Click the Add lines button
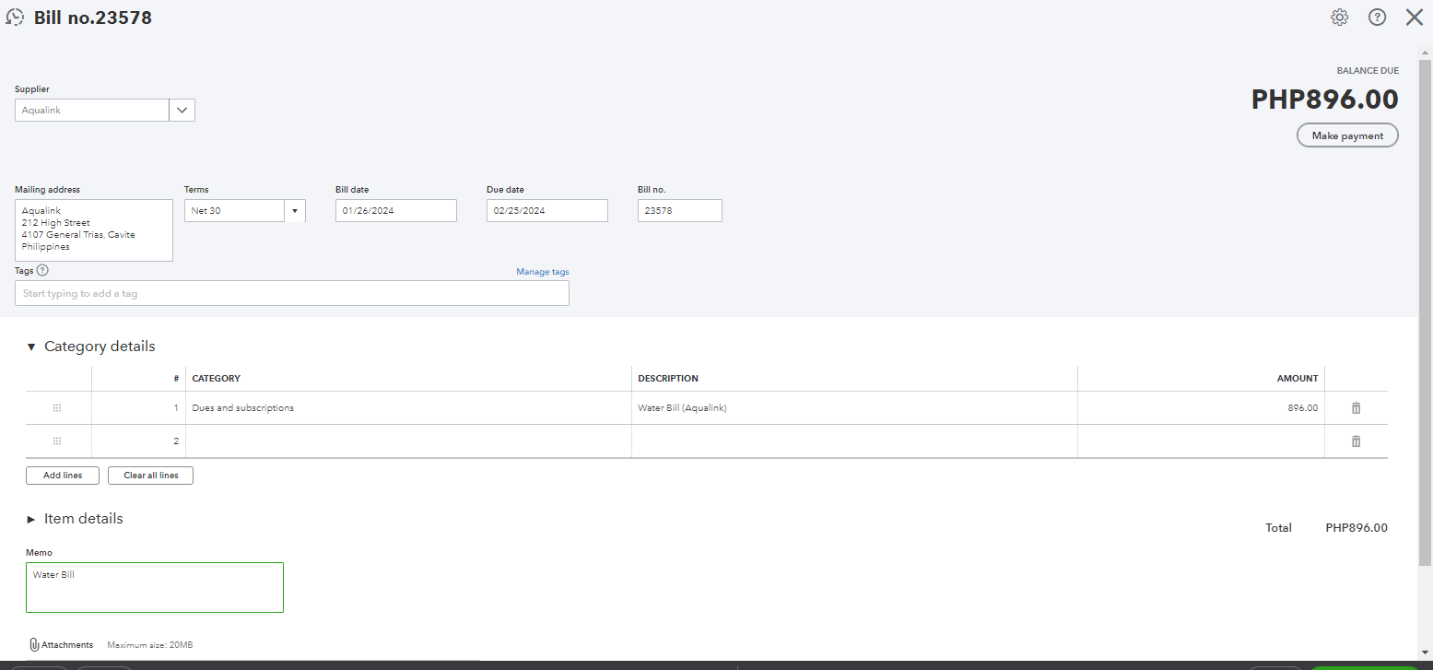This screenshot has height=670, width=1433. click(63, 476)
